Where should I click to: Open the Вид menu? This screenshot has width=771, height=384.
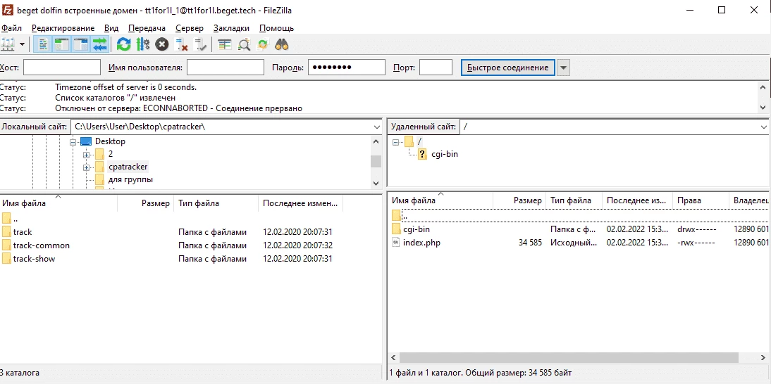click(111, 28)
